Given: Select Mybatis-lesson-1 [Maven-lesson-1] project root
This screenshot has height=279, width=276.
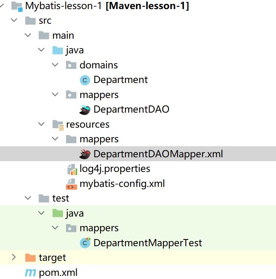Looking at the screenshot, I should (107, 6).
